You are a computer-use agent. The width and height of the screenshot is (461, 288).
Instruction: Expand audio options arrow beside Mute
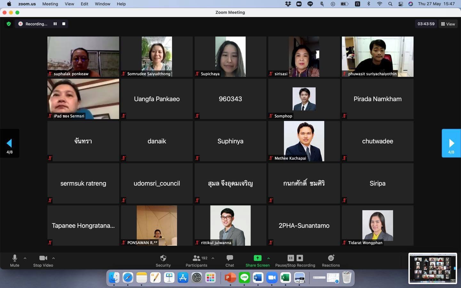(x=25, y=258)
